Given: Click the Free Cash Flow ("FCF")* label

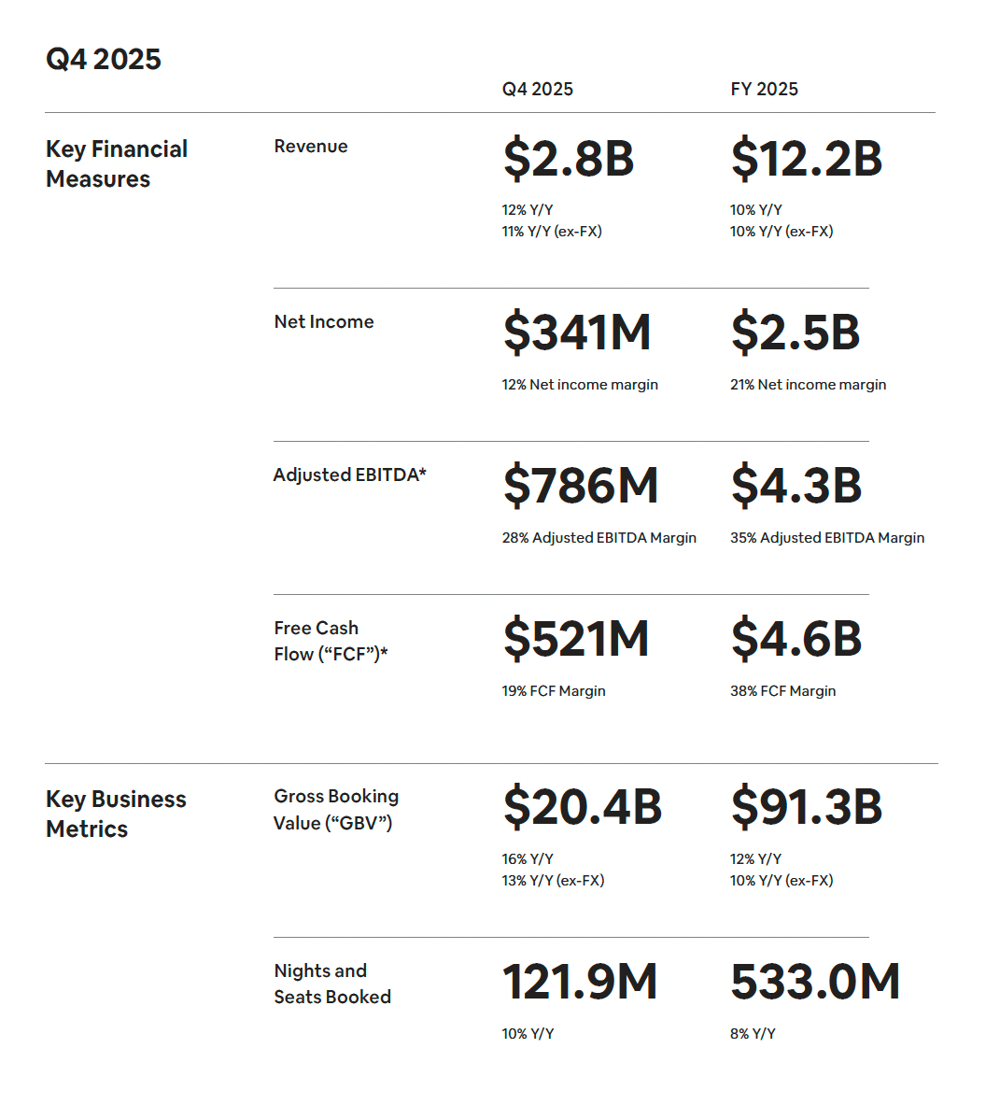Looking at the screenshot, I should click(331, 641).
